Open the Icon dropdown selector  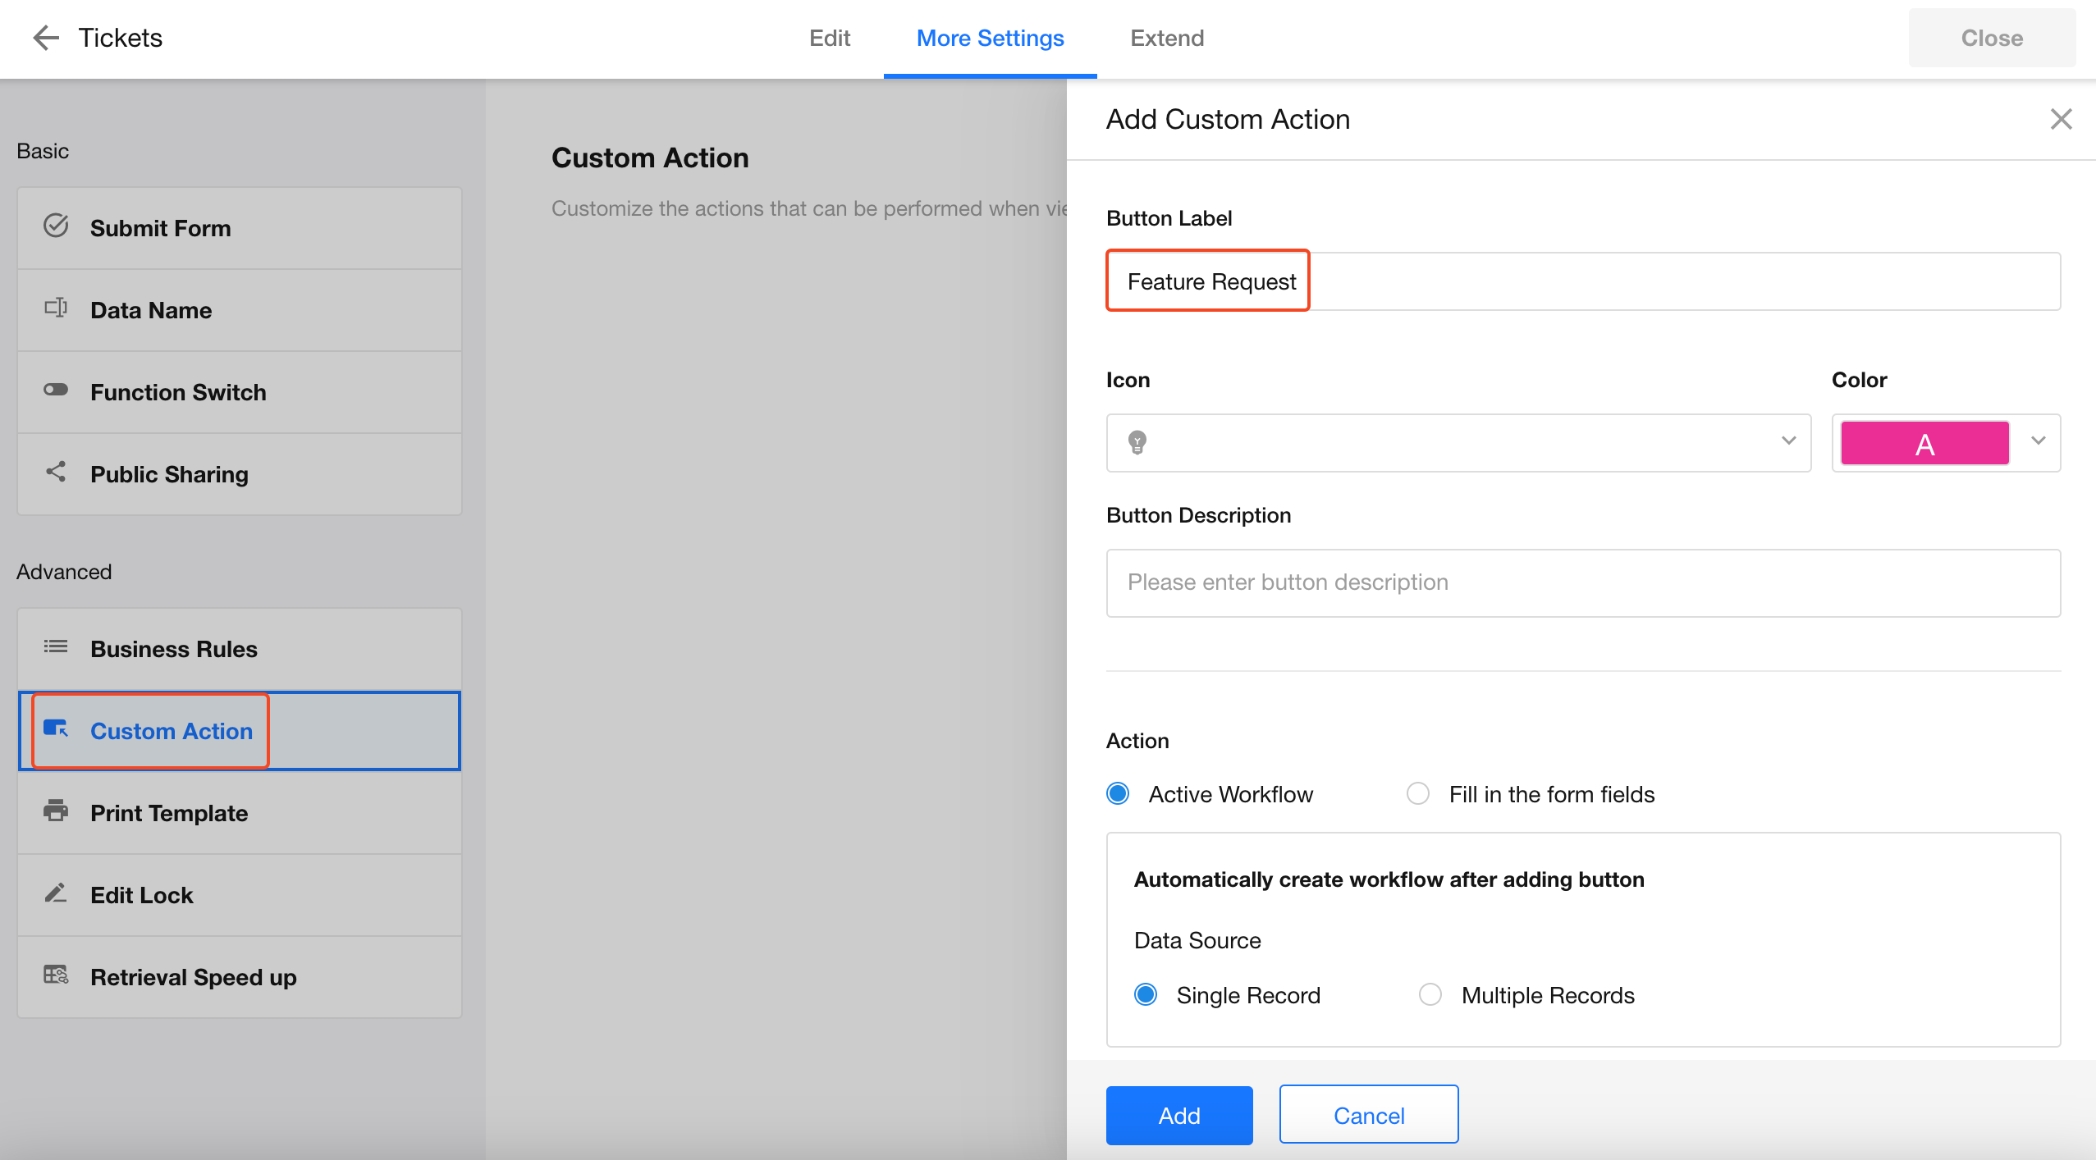[1458, 442]
